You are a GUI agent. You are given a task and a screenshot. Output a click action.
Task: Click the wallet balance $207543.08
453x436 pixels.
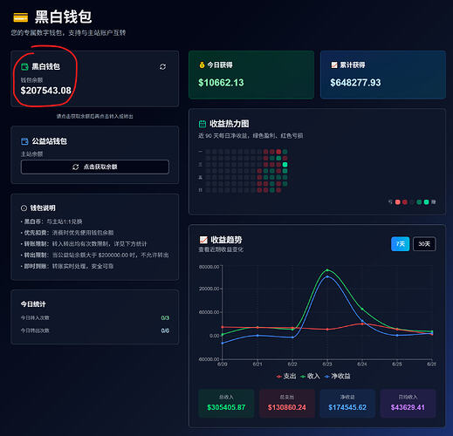[x=45, y=91]
